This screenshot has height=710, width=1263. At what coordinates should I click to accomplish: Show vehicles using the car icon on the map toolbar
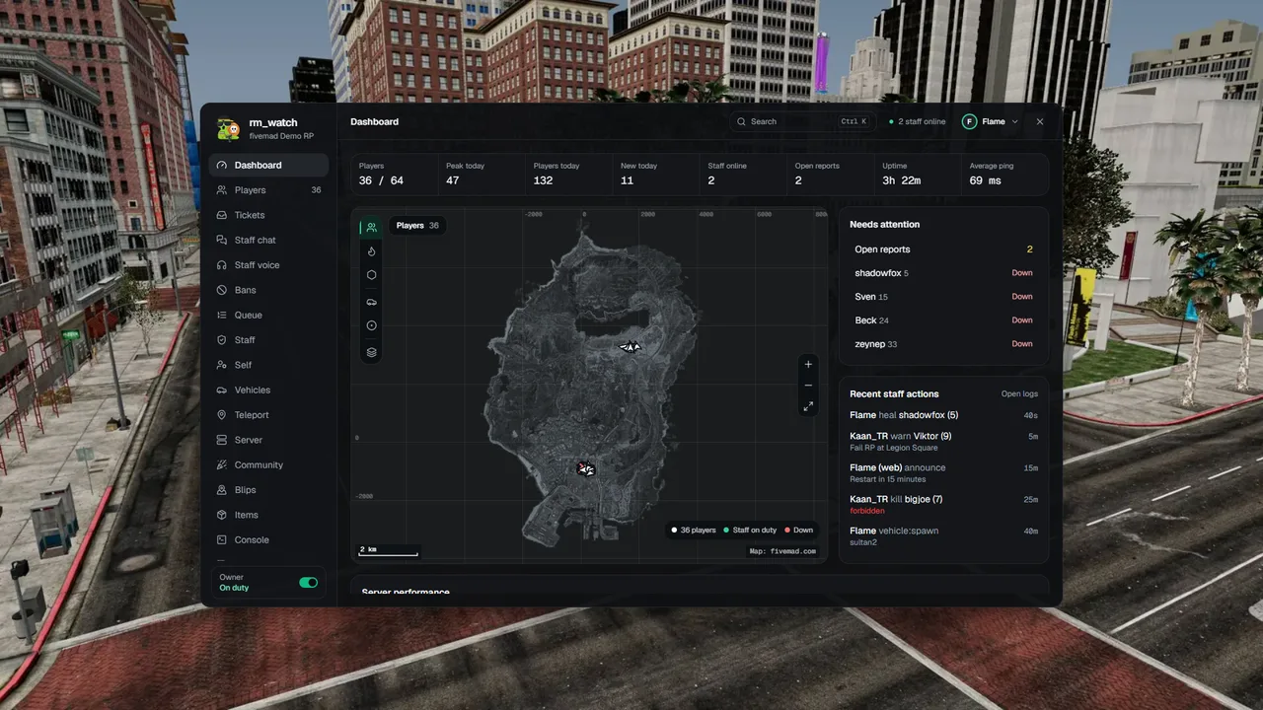click(371, 302)
